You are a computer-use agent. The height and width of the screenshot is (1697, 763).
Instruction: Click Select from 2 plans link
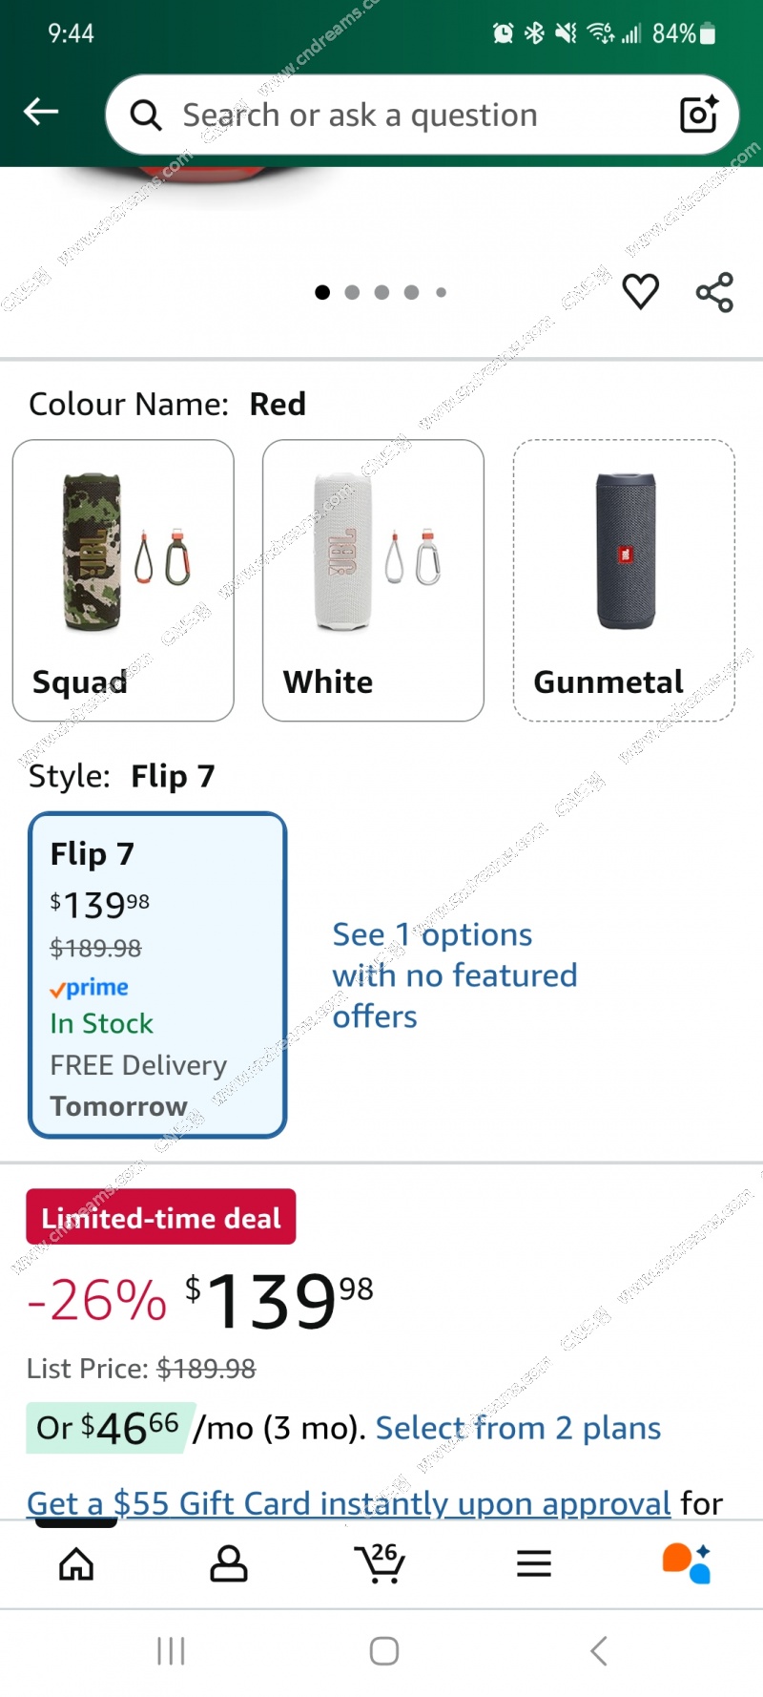[x=518, y=1428]
